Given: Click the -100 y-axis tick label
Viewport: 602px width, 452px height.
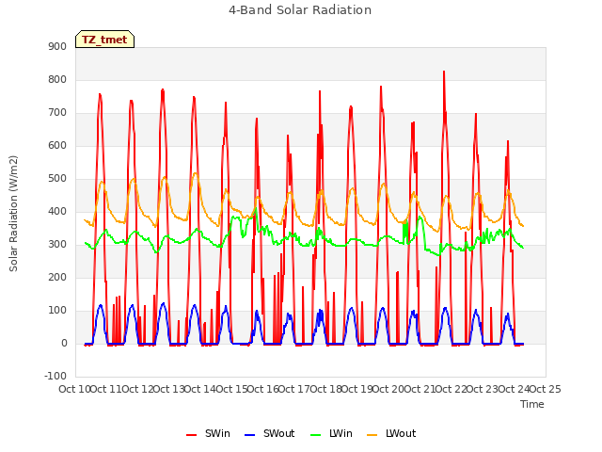Looking at the screenshot, I should (x=55, y=376).
